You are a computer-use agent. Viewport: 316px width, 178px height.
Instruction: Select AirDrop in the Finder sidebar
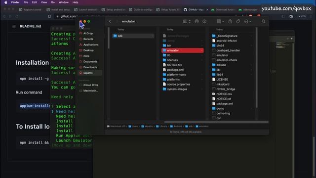(x=88, y=33)
